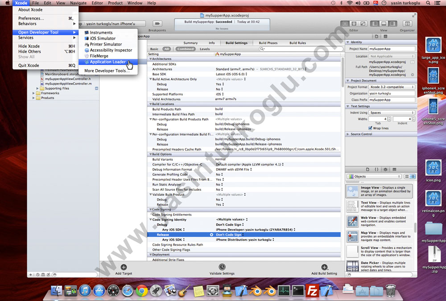Open FileZilla from the Dock

click(x=312, y=290)
